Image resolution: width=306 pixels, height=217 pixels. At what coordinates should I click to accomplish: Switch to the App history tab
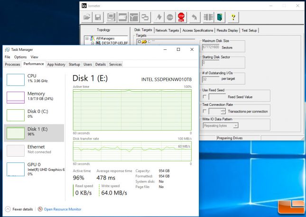[x=56, y=64]
